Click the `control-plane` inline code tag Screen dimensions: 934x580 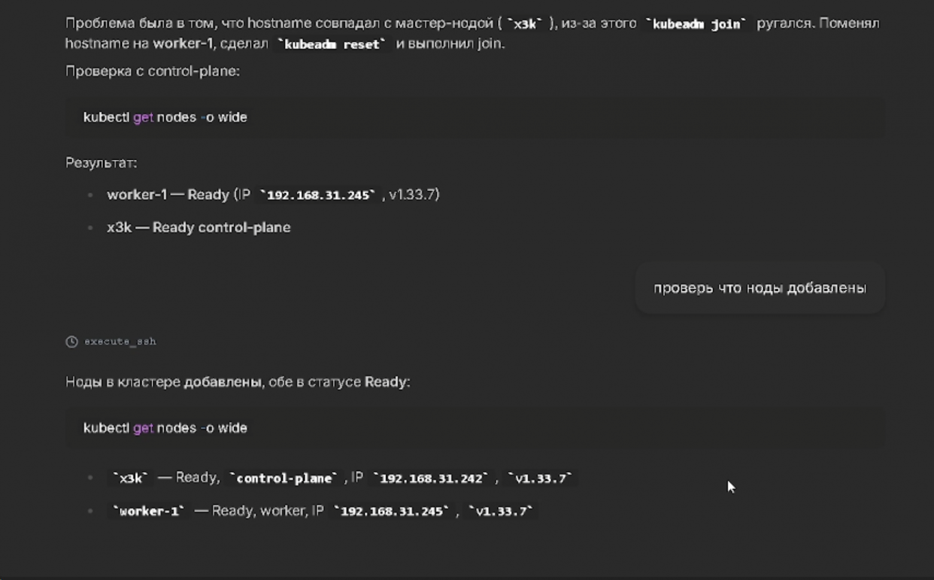(x=284, y=479)
